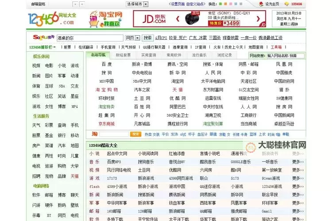332x221 pixels.
Task: Expand 更多 in the 视频 row
Action: click(x=298, y=170)
